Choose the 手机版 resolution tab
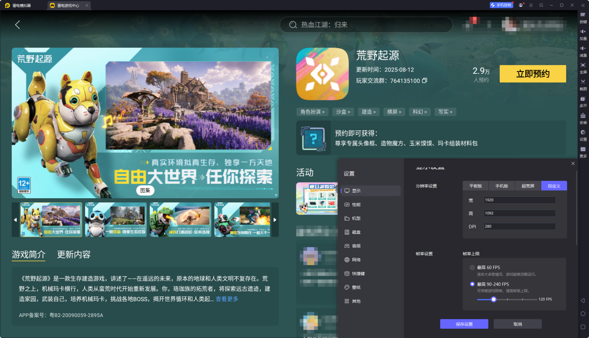 pyautogui.click(x=502, y=186)
